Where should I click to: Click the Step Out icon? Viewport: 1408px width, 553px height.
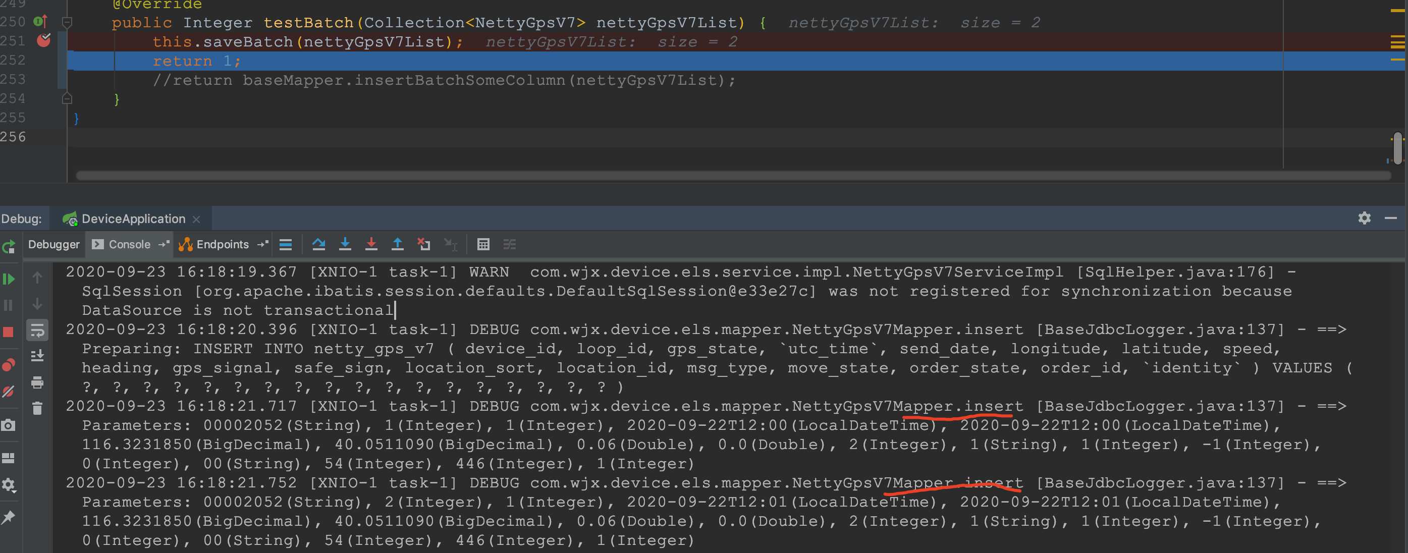[x=397, y=244]
